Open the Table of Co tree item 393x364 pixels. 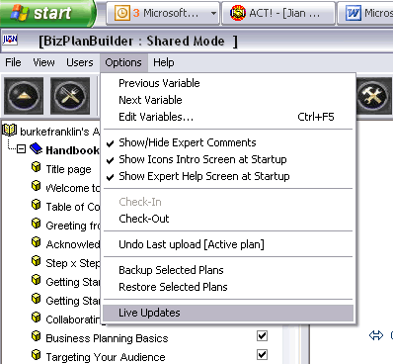[x=73, y=207]
